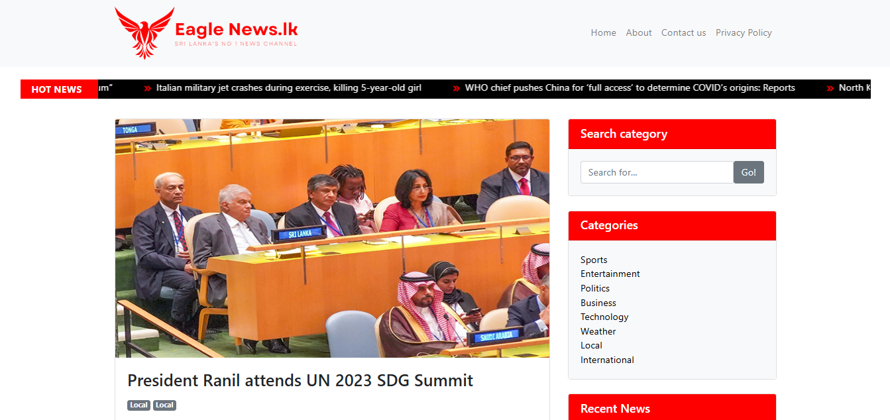Click the red arrow before Italian jet headline

[148, 88]
